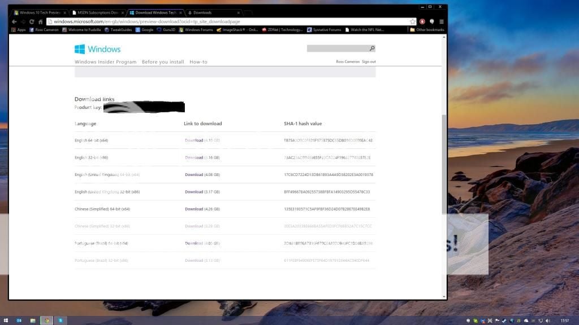Screen dimensions: 579x325
Task: Bookmark this page with the star icon
Action: [412, 22]
